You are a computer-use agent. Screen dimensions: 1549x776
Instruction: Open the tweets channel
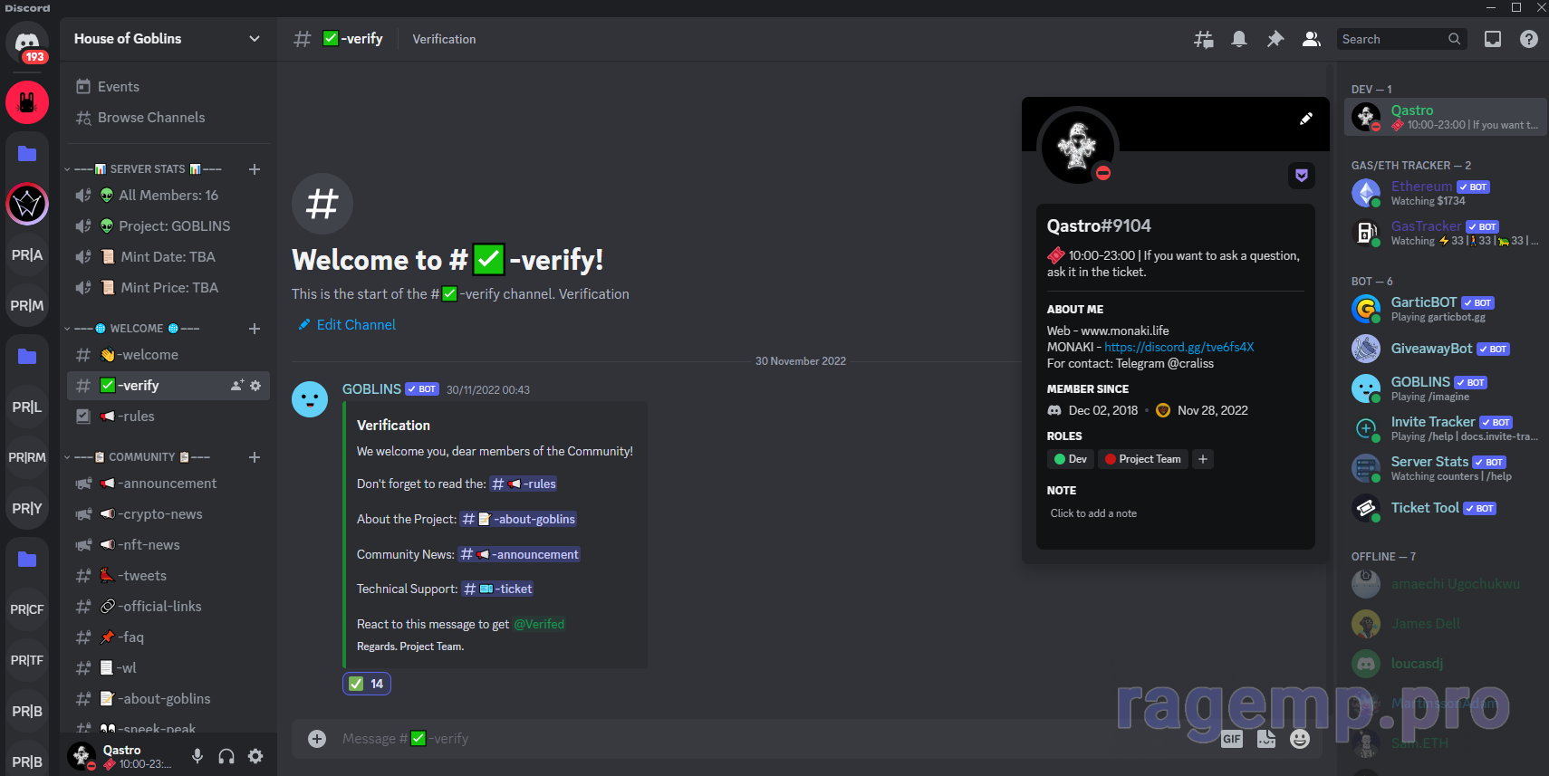click(168, 576)
